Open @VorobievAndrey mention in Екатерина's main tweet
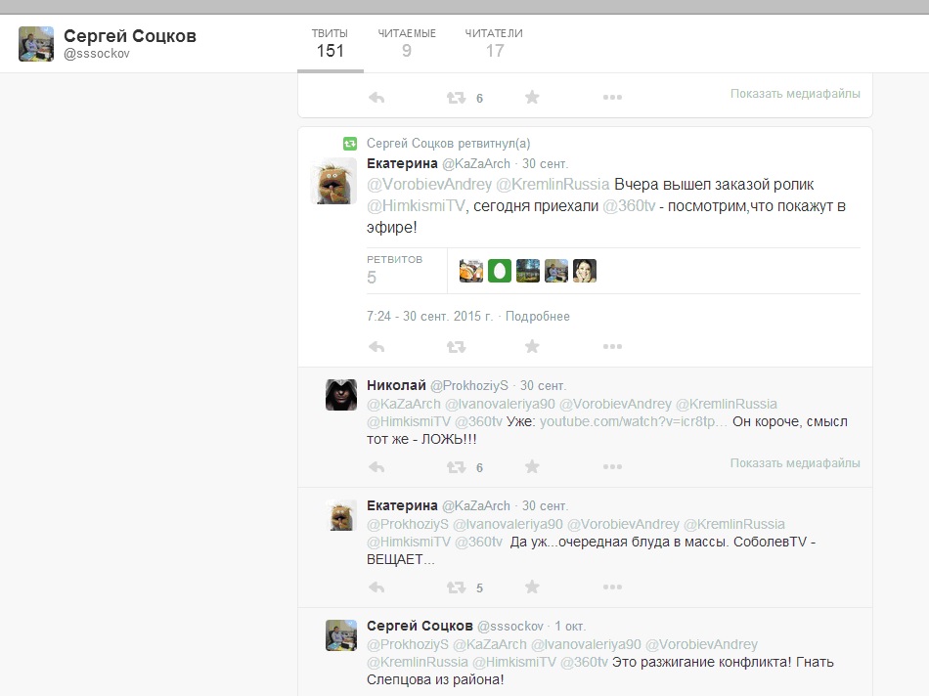 coord(429,184)
